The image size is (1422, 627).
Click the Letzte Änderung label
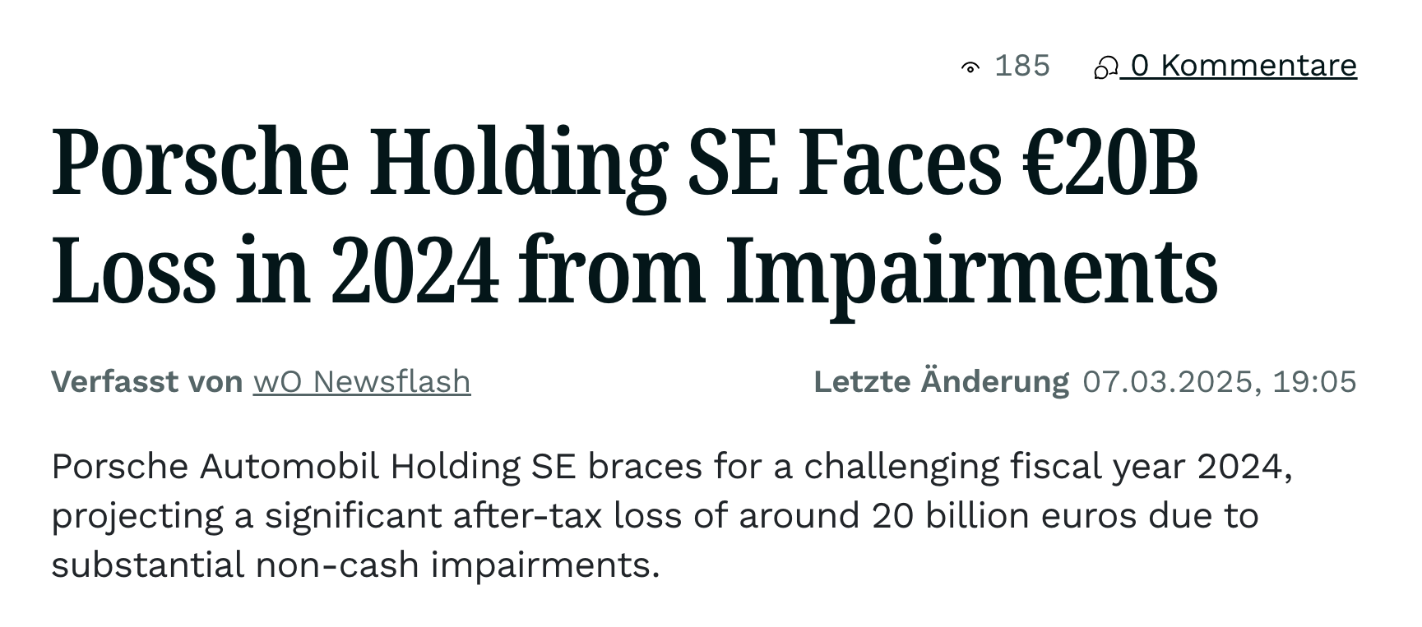click(941, 382)
